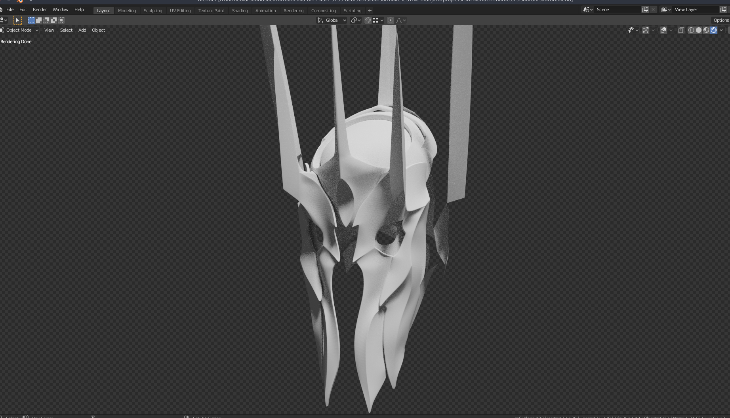730x418 pixels.
Task: Toggle snapping magnet icon
Action: click(x=368, y=20)
